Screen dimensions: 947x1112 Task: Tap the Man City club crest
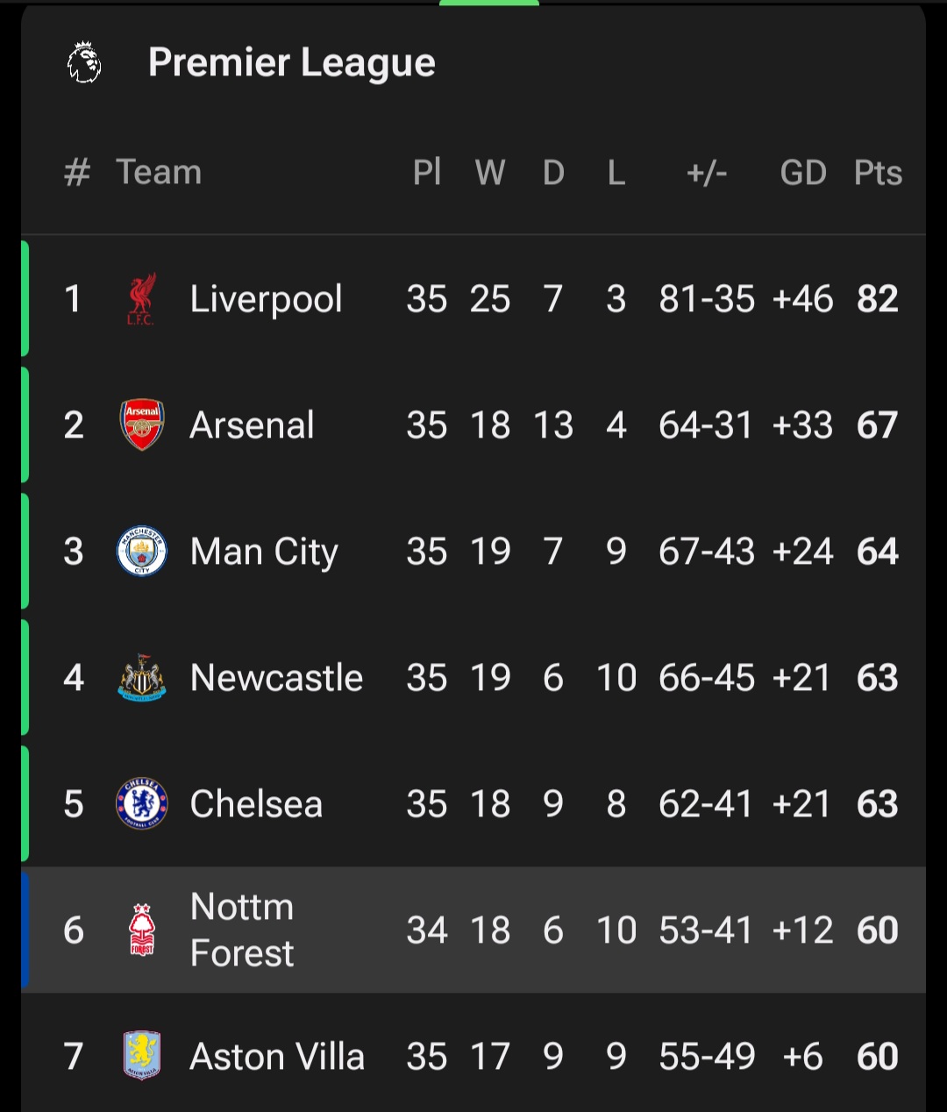(142, 552)
